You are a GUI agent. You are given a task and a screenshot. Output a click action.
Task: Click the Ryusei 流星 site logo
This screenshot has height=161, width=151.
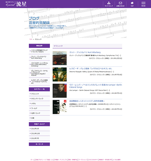(16, 4)
